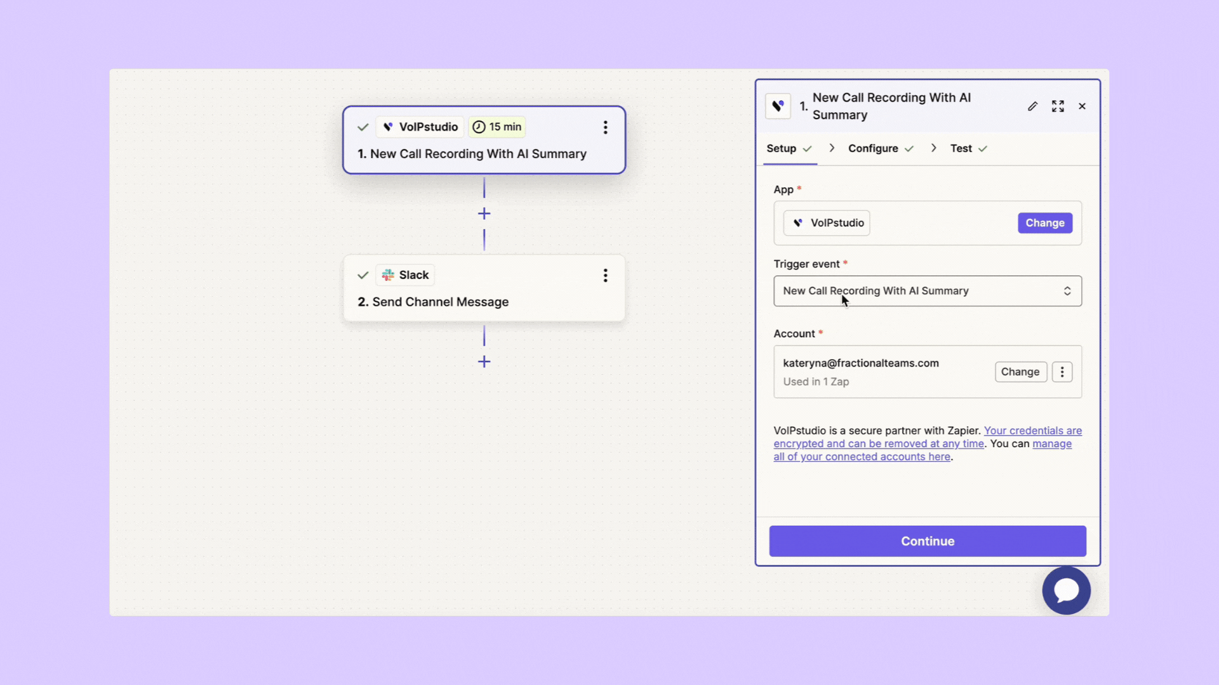The width and height of the screenshot is (1219, 685).
Task: Open account options three-dot menu
Action: pyautogui.click(x=1062, y=372)
